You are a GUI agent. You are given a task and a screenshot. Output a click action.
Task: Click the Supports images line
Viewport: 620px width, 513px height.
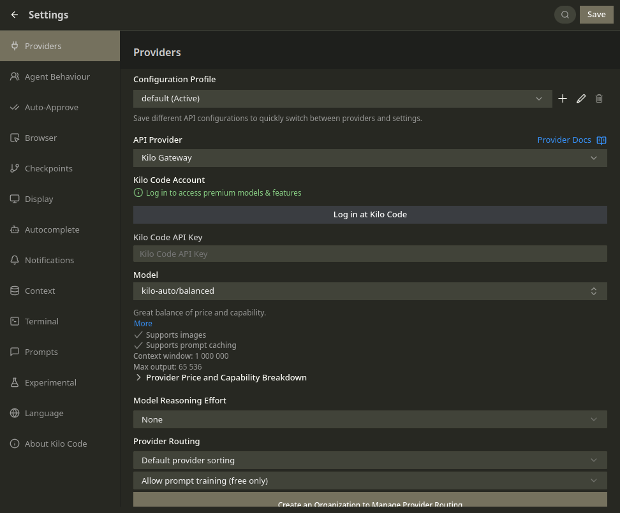(x=170, y=335)
